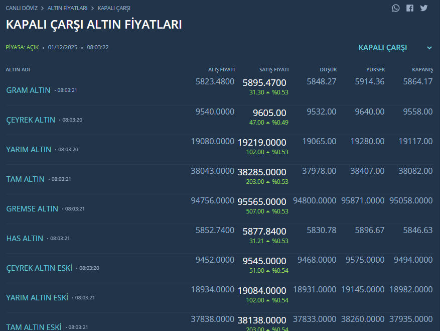The image size is (440, 331).
Task: Open the KAPALI ÇARŞI market selector
Action: [x=383, y=48]
